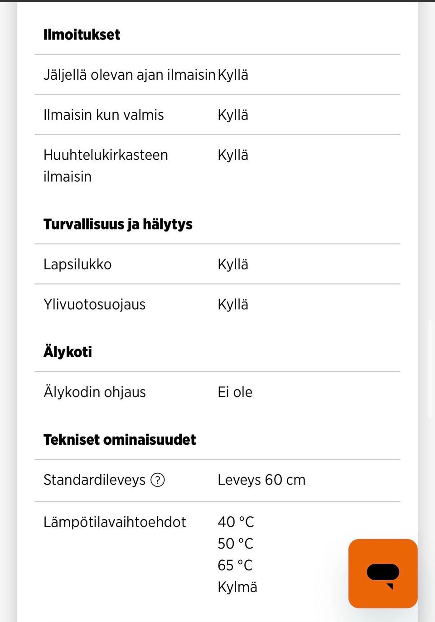This screenshot has width=435, height=622.
Task: Click the Älykodin ohjaus row label
Action: (94, 392)
